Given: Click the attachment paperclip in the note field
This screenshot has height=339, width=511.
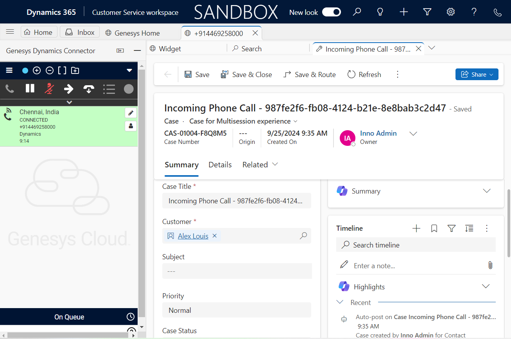Looking at the screenshot, I should 490,265.
